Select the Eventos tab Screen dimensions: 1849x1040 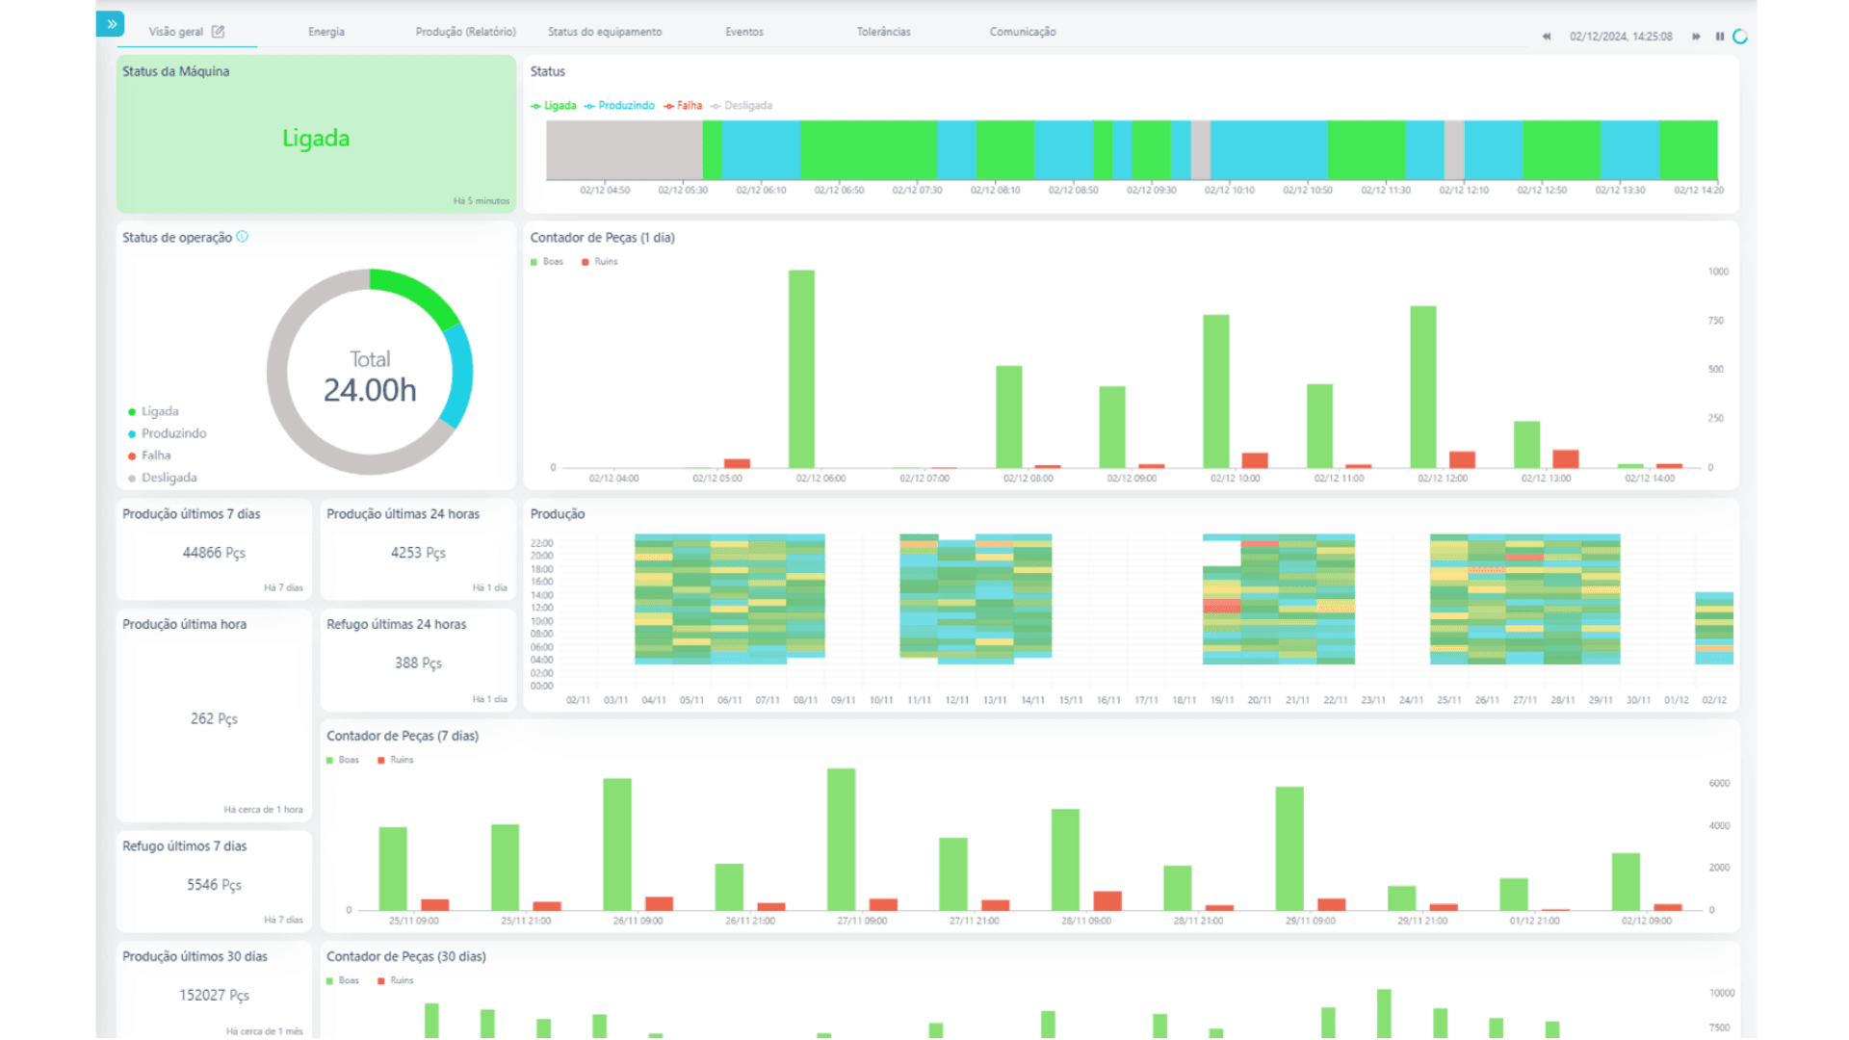pyautogui.click(x=744, y=32)
